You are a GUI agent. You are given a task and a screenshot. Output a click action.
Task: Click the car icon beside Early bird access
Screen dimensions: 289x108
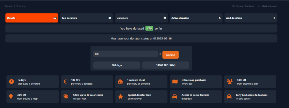pos(229,96)
